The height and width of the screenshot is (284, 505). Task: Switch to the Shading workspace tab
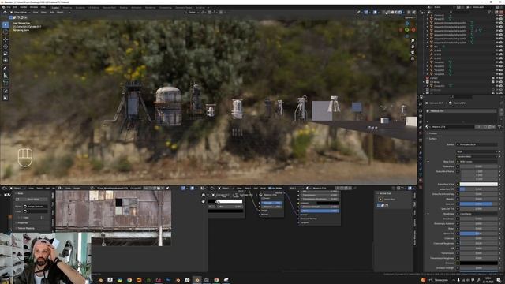[123, 7]
